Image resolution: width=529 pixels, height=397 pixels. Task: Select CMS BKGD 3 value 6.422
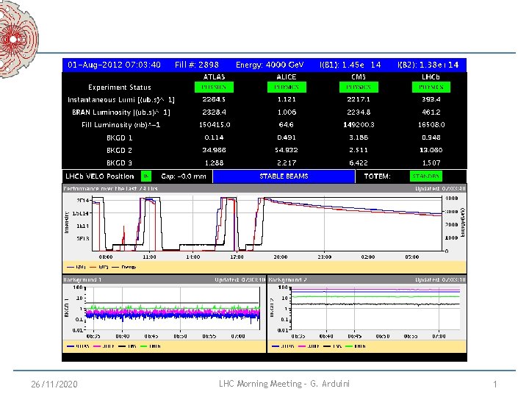[x=359, y=162]
